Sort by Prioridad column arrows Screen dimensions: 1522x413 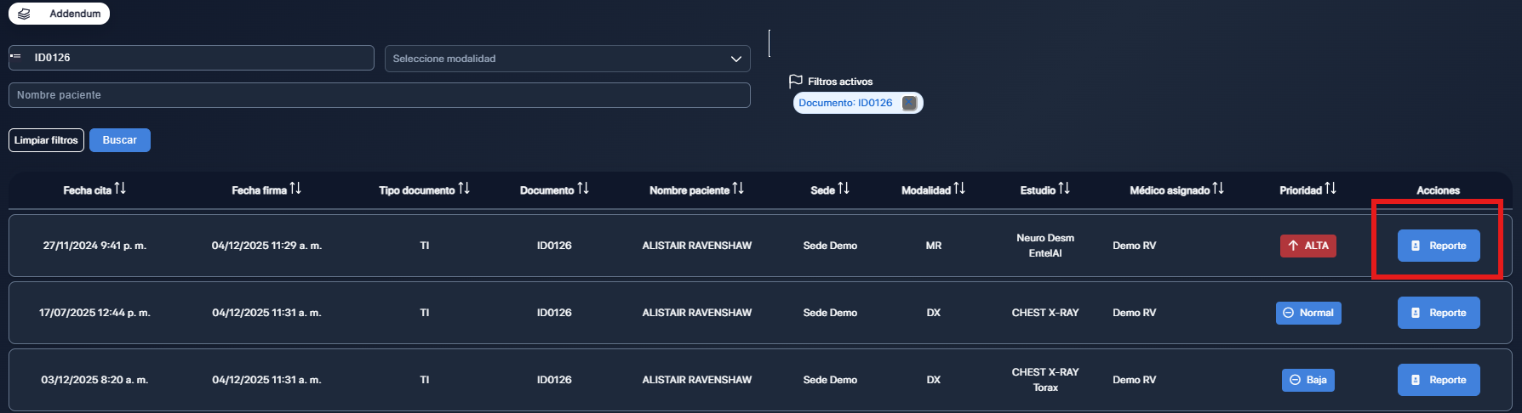click(1330, 189)
